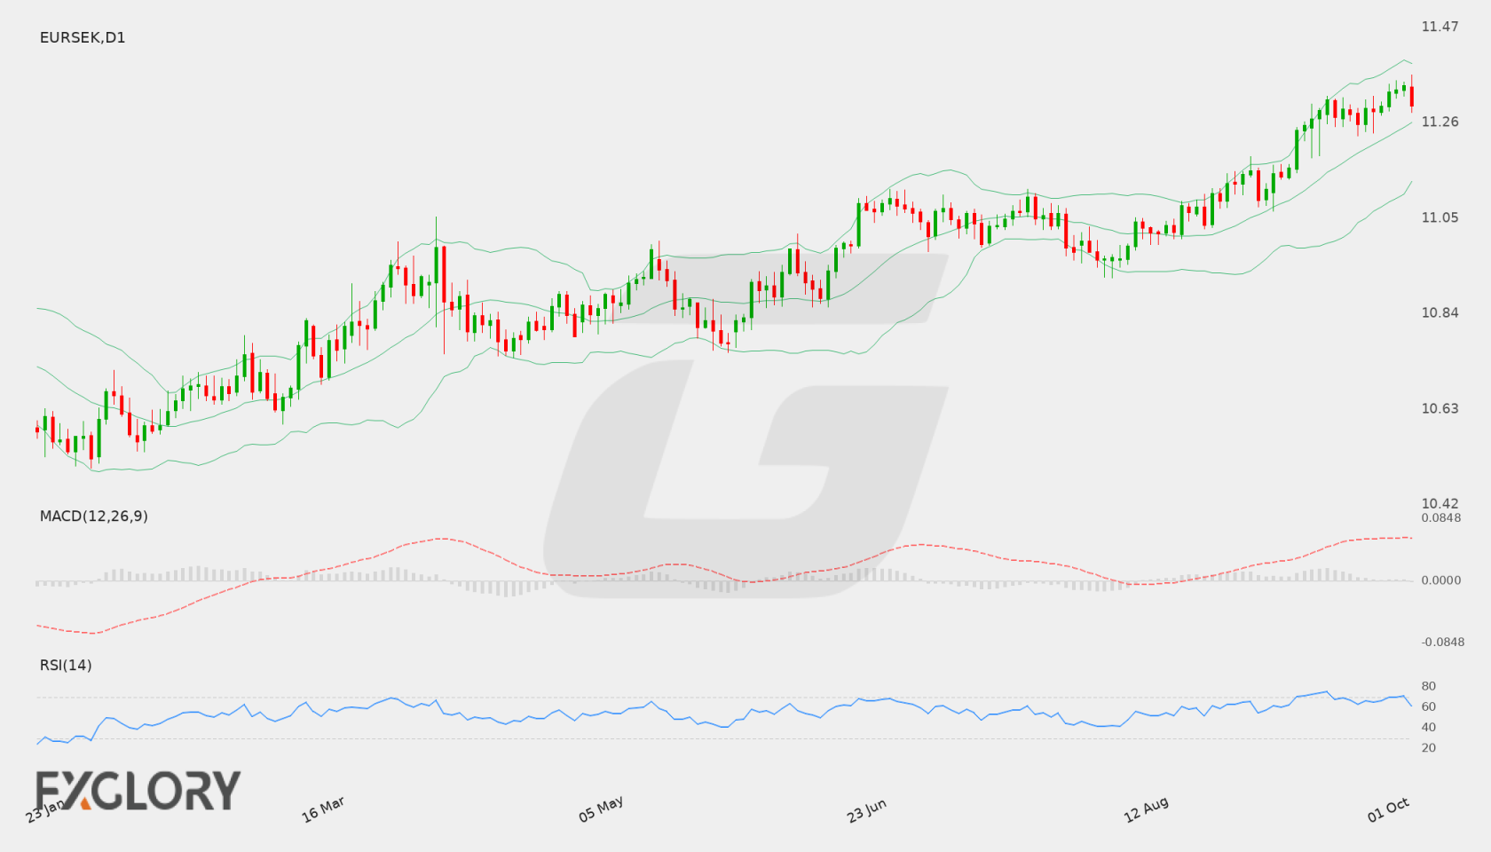Click the 05 May date label

(x=601, y=809)
